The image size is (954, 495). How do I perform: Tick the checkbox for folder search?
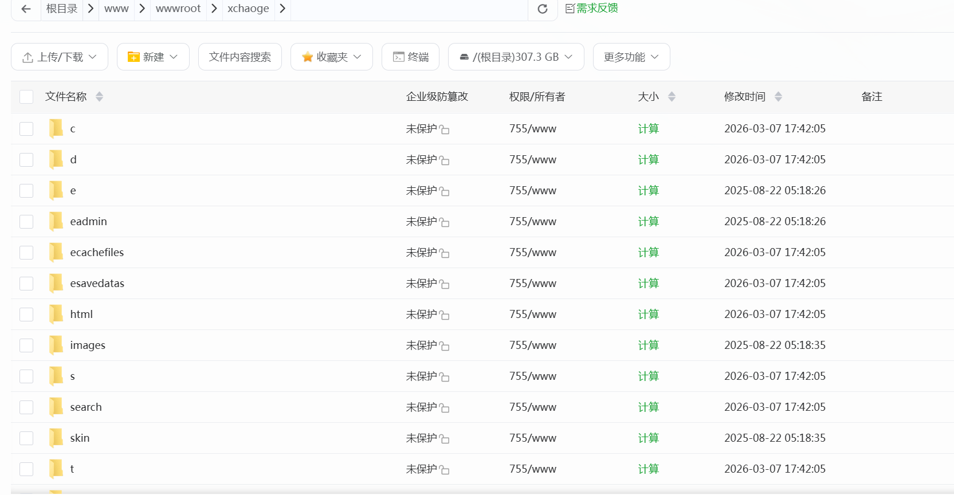click(x=26, y=407)
